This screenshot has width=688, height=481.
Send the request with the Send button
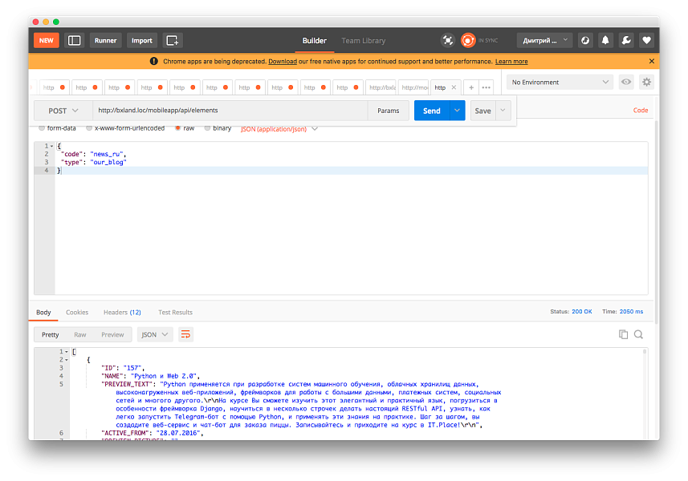432,110
